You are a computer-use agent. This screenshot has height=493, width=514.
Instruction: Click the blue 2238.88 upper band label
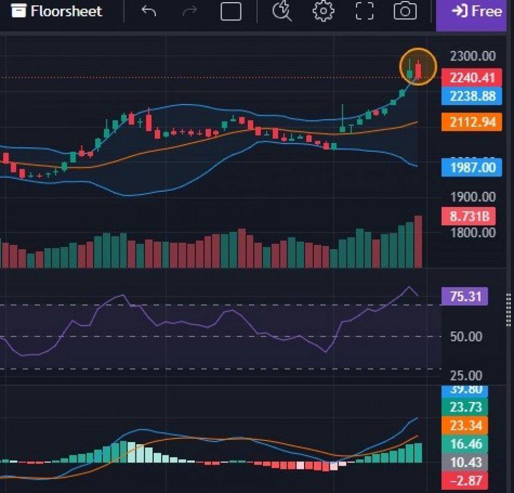pos(472,96)
